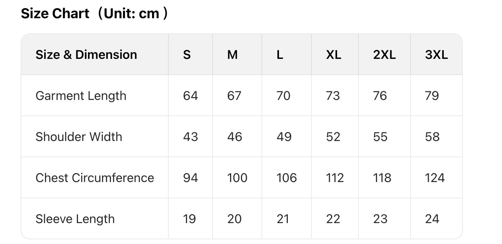Screen dimensions: 502x244
Task: Click Garment Length value 64 for size S
Action: pos(190,96)
